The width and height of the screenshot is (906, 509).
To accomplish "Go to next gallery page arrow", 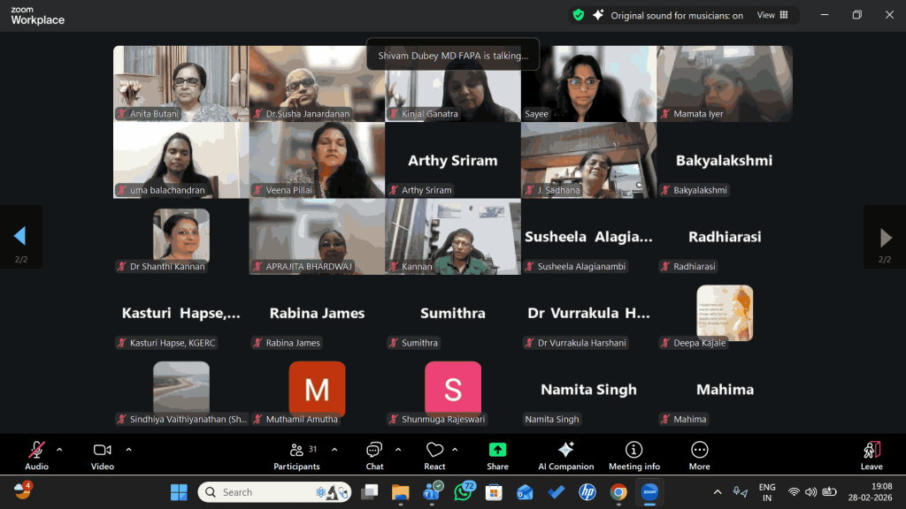I will (885, 237).
